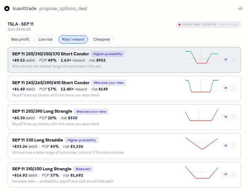Open the 310/350 Long Strangle arrow icon

225,175
